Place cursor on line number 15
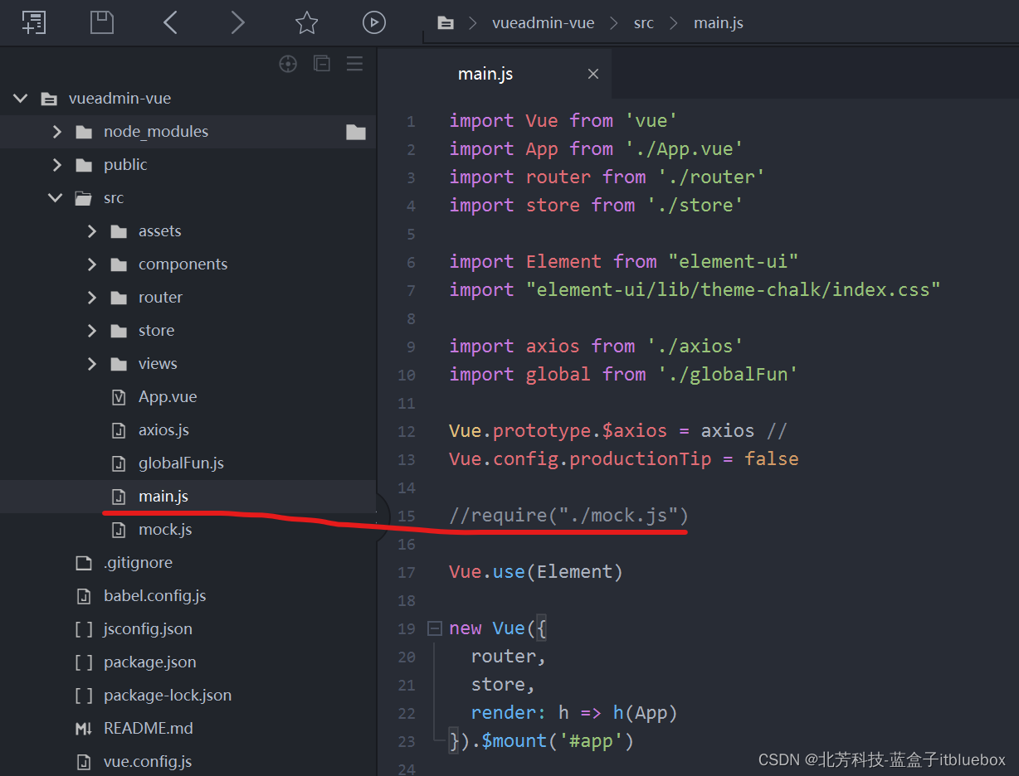 click(406, 516)
